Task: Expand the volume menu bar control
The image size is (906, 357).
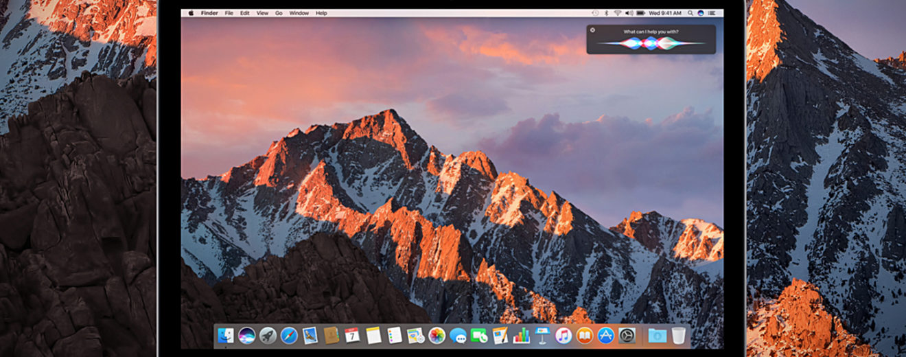Action: point(629,13)
